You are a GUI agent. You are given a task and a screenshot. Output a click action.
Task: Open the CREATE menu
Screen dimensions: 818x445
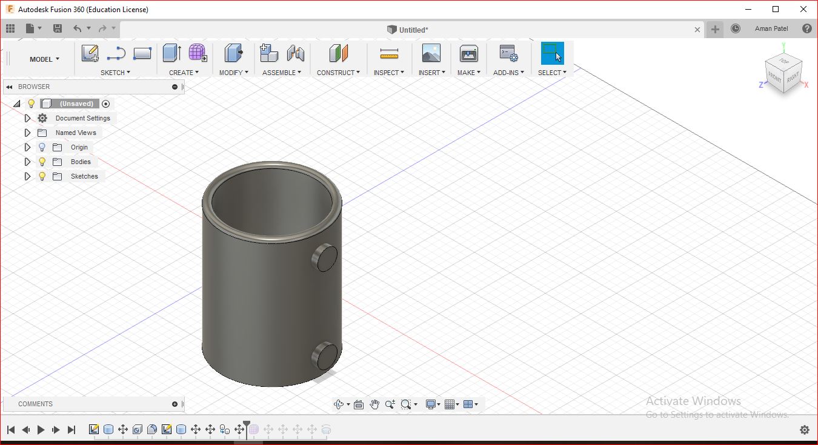click(184, 73)
